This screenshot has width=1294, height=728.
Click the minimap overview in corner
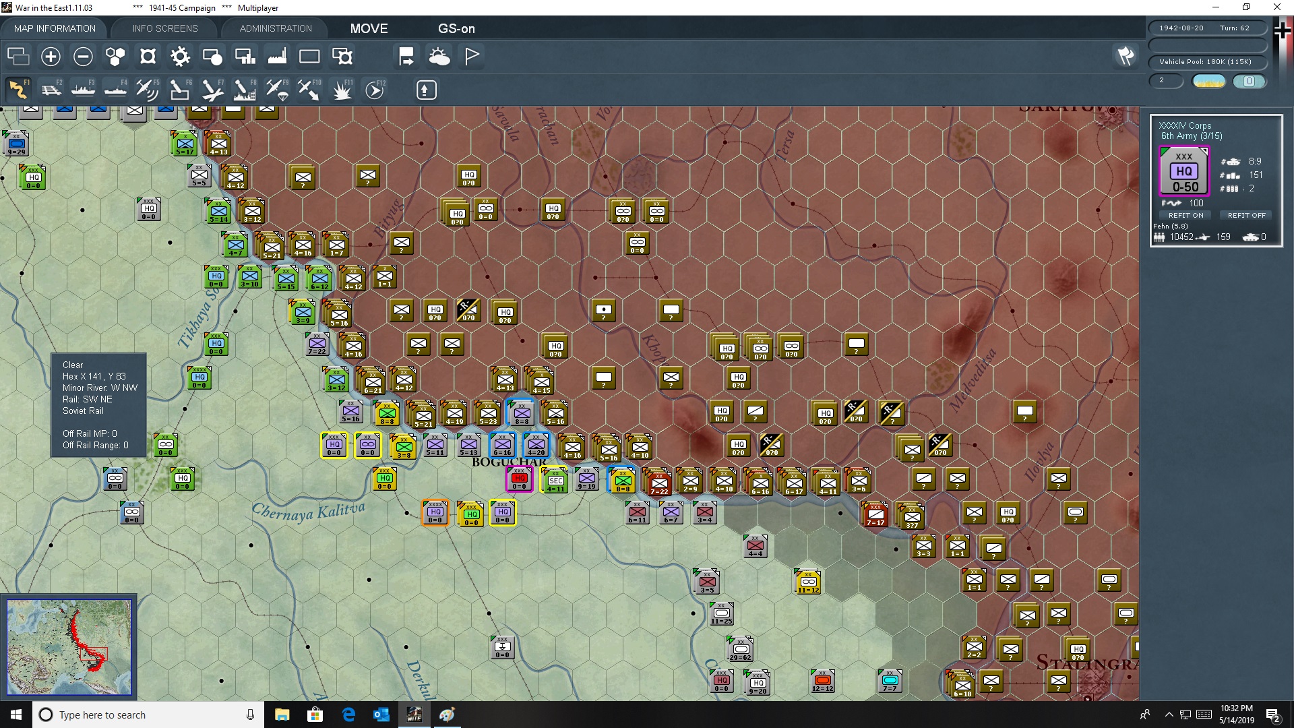(69, 647)
